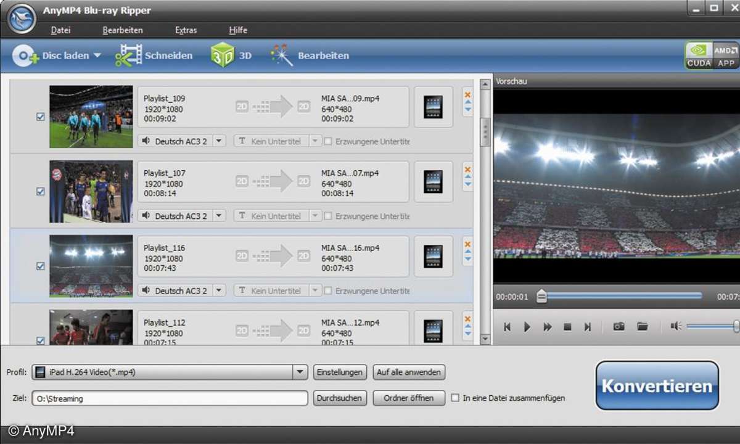
Task: Click the preview seek slider handle
Action: 541,296
